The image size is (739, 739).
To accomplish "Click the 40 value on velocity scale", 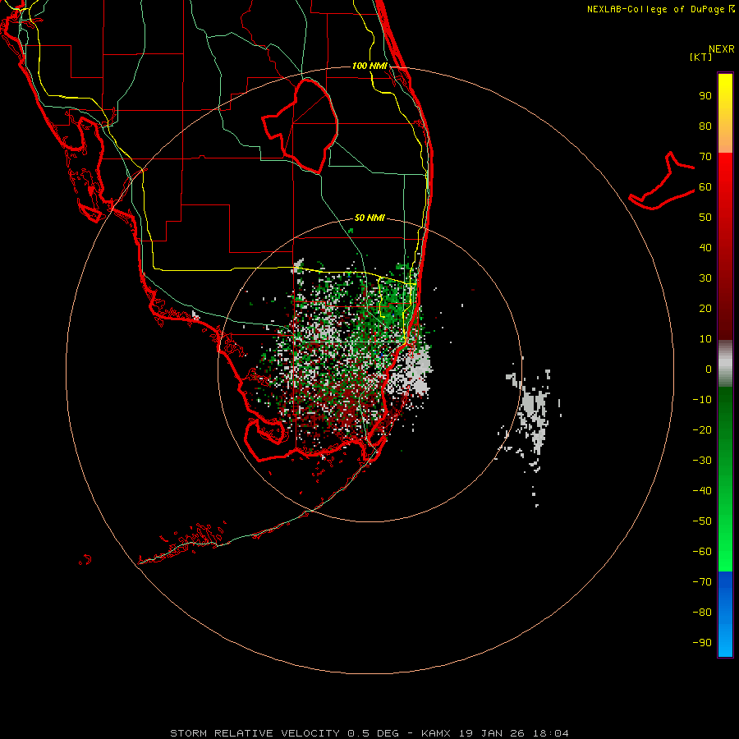I will point(705,247).
